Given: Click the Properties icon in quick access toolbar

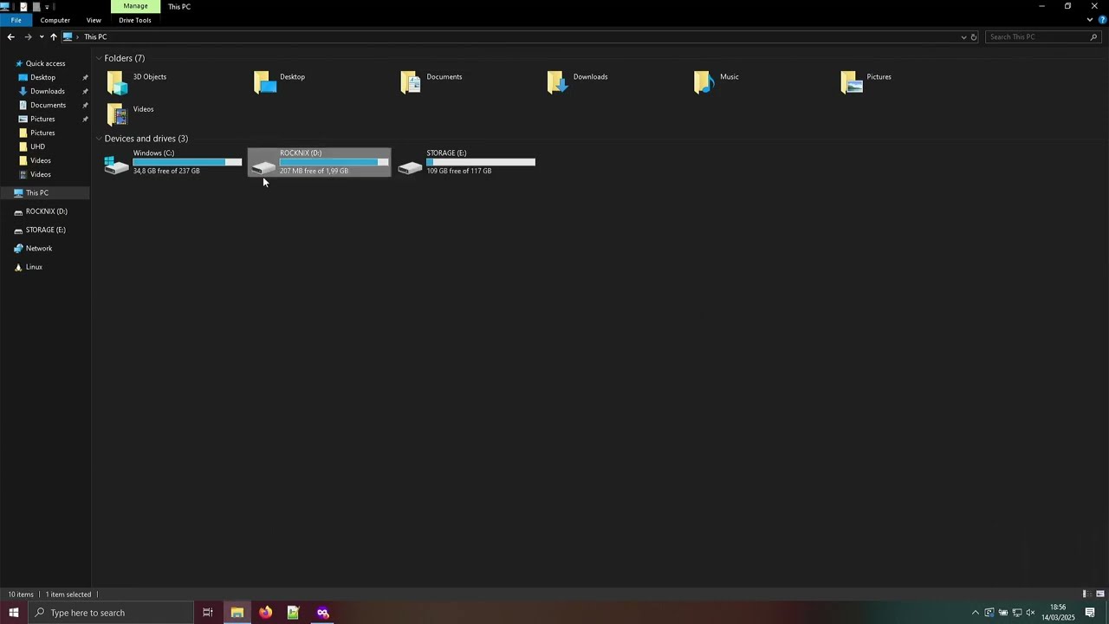Looking at the screenshot, I should point(23,6).
